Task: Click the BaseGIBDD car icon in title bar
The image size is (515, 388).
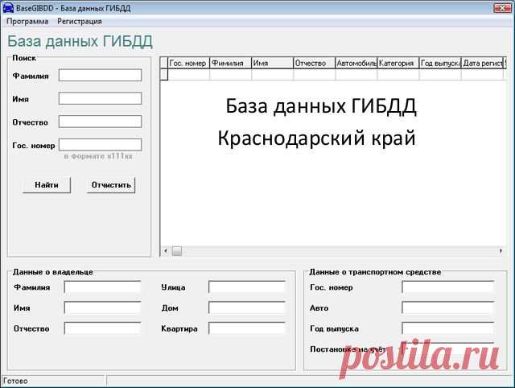Action: pyautogui.click(x=8, y=7)
